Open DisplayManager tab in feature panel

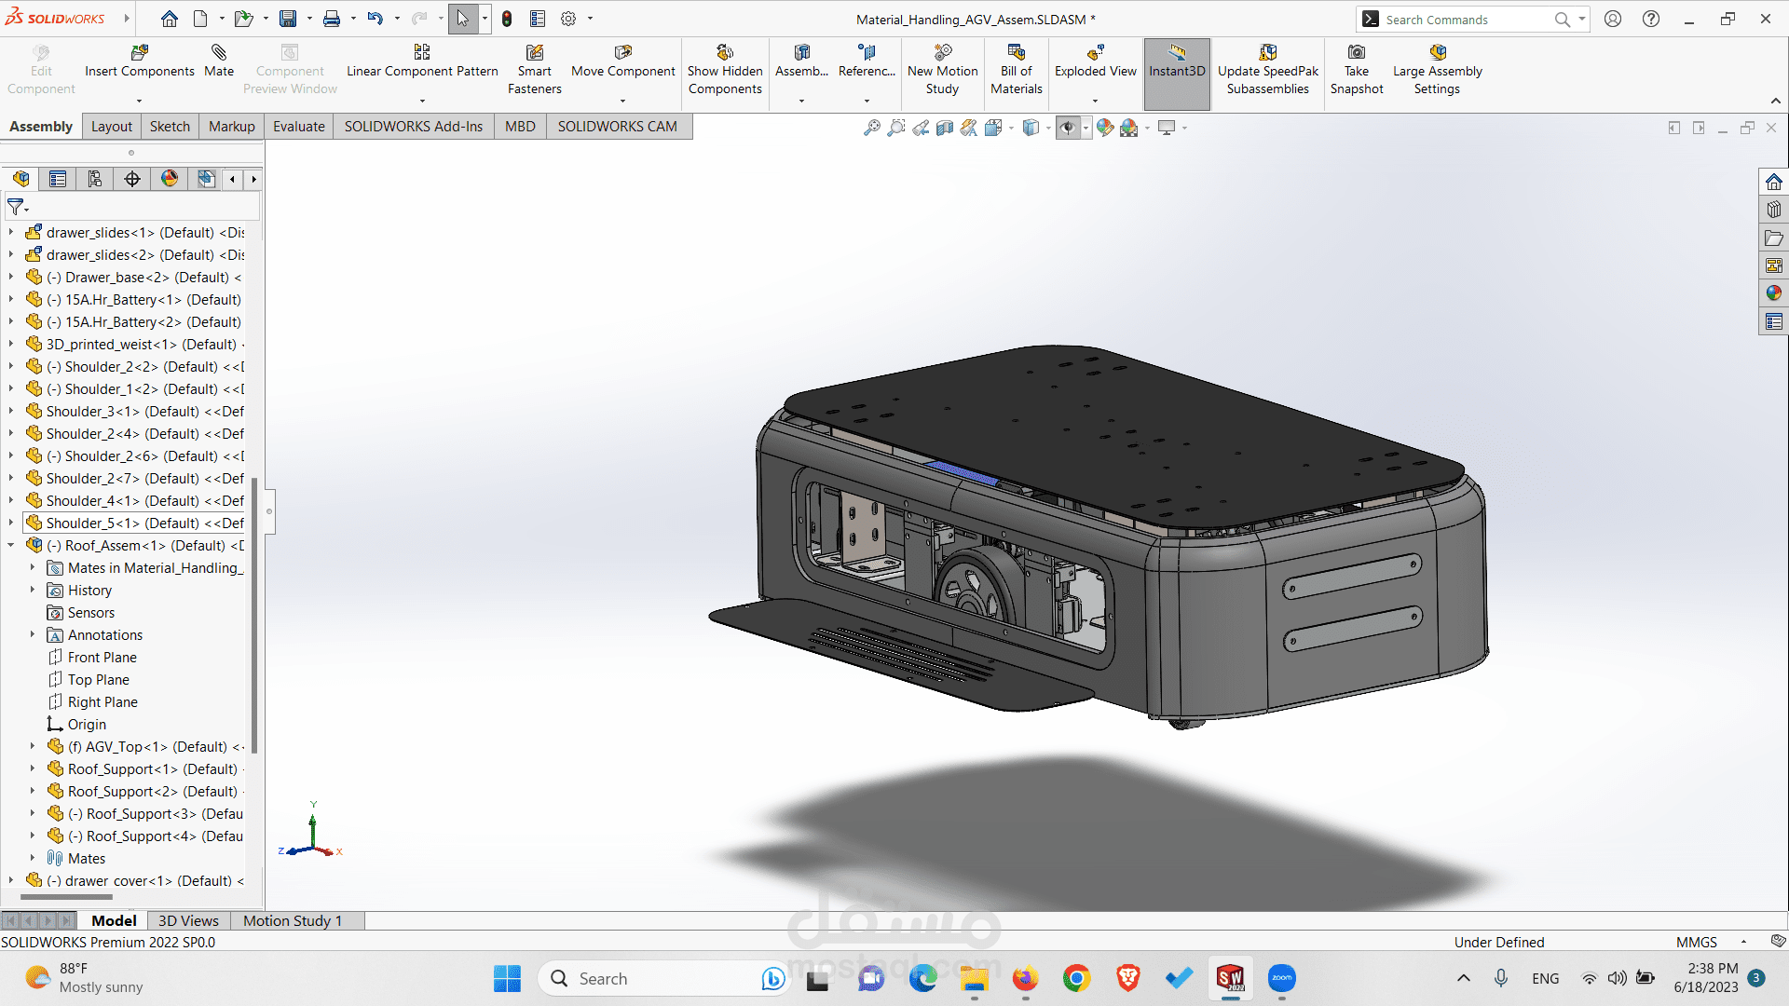170,179
